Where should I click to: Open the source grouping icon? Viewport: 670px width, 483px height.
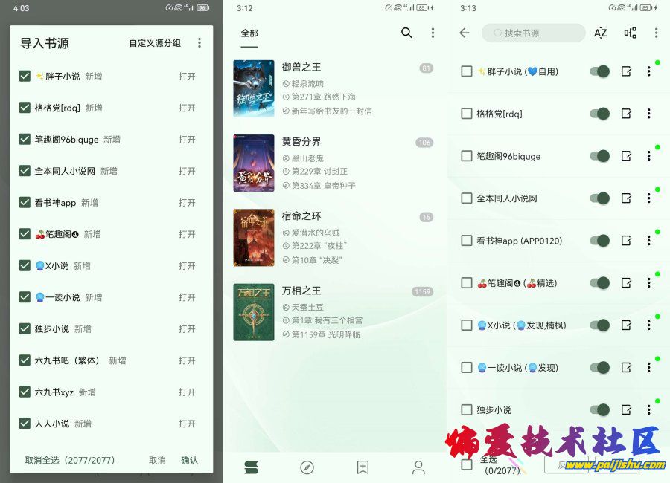tap(630, 33)
